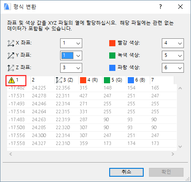This screenshot has width=191, height=182.
Task: Click cell value 22.310
Action: coord(63,143)
